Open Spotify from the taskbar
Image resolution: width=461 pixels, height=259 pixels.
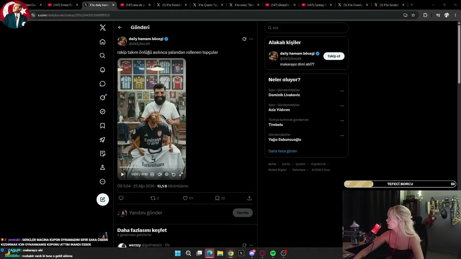[x=273, y=253]
